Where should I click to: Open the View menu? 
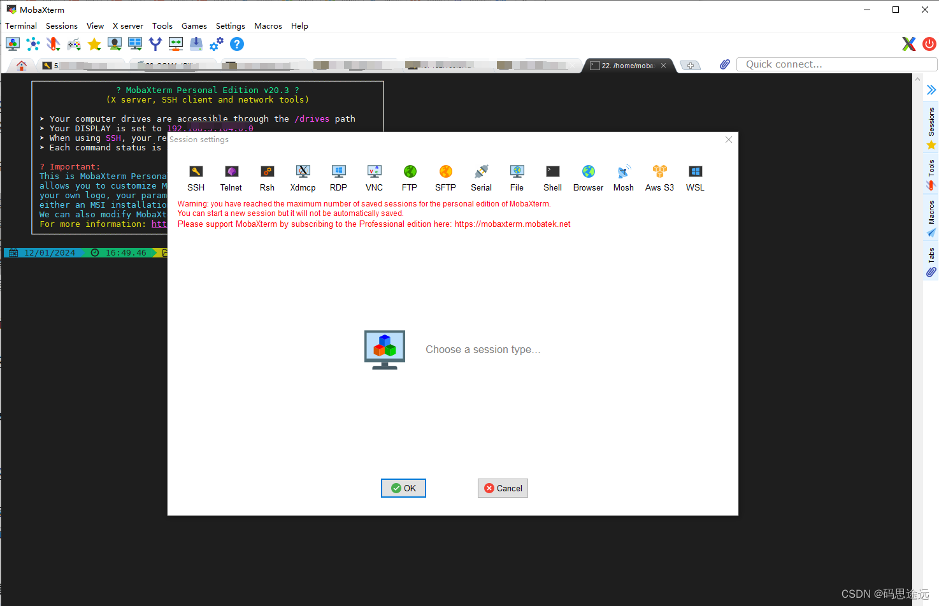click(x=96, y=26)
